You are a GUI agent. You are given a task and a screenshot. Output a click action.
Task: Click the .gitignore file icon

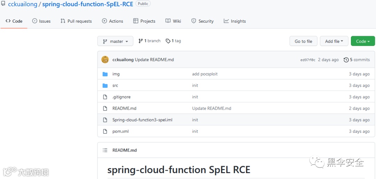click(x=105, y=97)
